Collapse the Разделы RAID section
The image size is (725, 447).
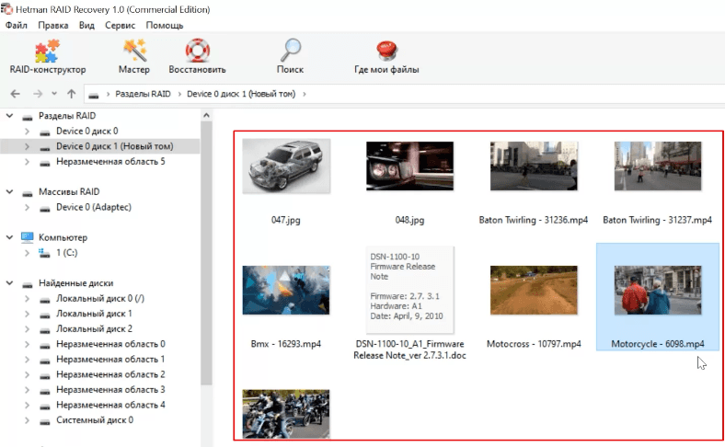[x=10, y=116]
